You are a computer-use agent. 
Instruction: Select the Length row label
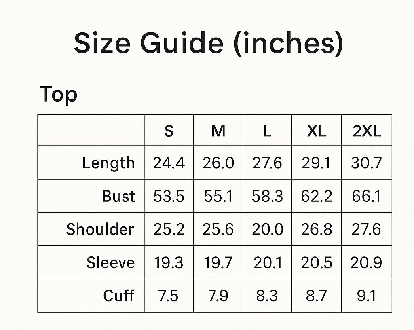108,163
